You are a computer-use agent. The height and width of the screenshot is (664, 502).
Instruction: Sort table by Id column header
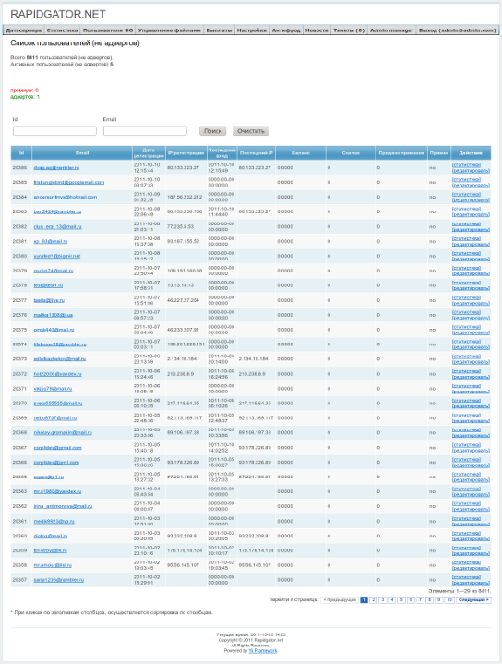click(x=21, y=153)
